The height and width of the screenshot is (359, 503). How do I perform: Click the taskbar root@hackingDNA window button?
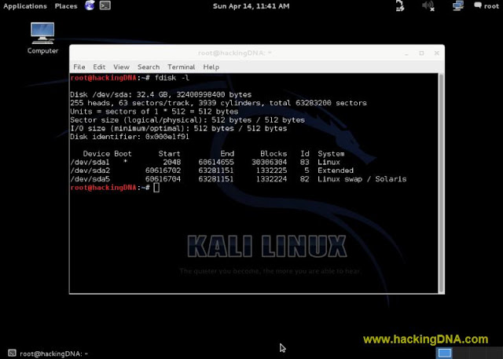point(48,354)
